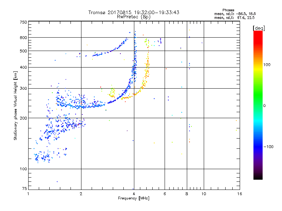Click the x-axis label "Frequency [MHz]"
This screenshot has width=282, height=211.
(134, 198)
